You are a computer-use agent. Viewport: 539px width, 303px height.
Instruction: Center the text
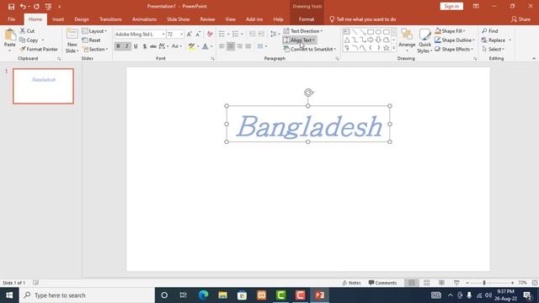point(231,46)
